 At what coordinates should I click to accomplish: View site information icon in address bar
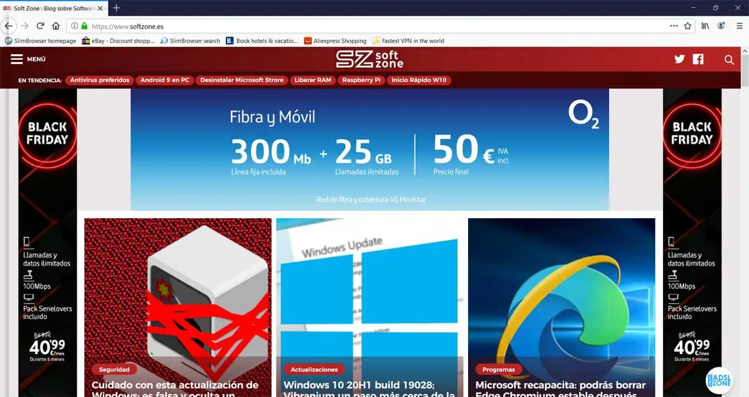[74, 26]
